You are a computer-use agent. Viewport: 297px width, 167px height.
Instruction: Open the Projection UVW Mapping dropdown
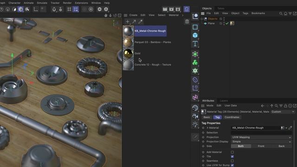pos(261,137)
